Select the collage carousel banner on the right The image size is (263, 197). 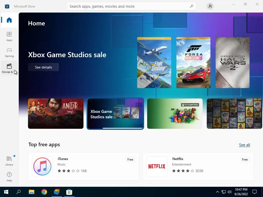tap(234, 114)
